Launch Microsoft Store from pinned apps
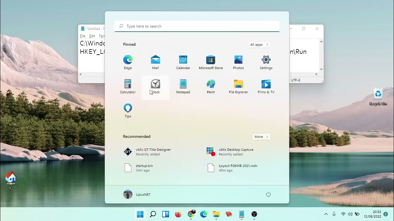The height and width of the screenshot is (221, 394). 211,62
